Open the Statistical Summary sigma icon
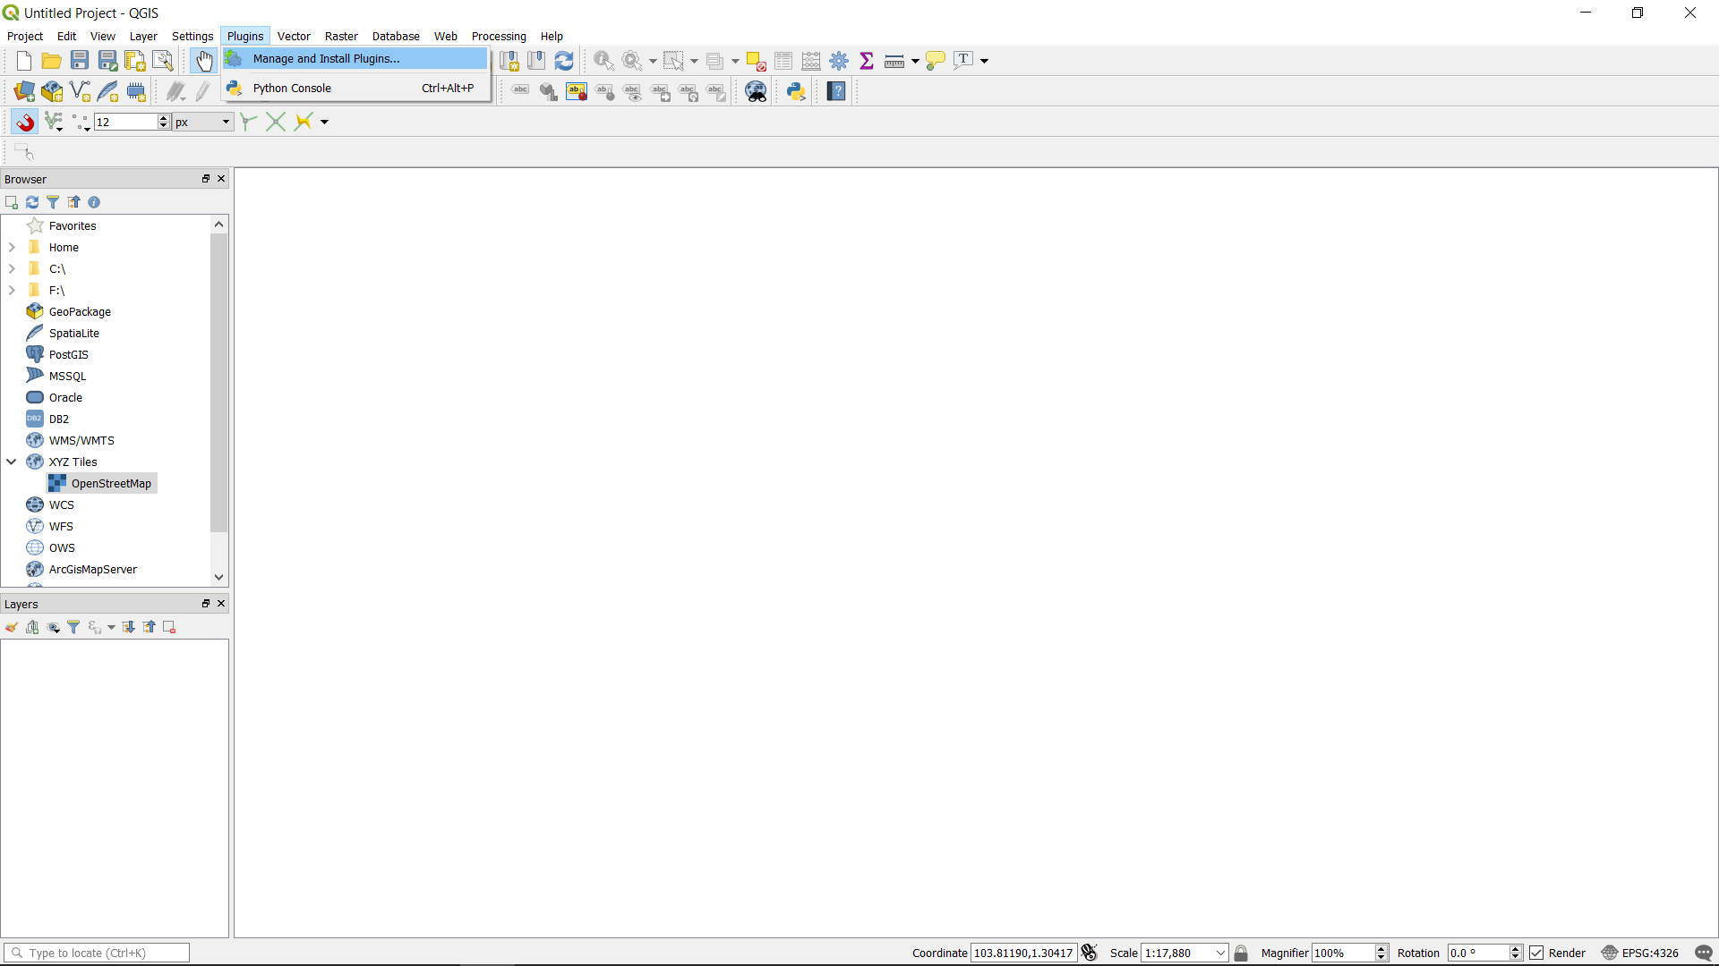1719x966 pixels. [x=867, y=61]
